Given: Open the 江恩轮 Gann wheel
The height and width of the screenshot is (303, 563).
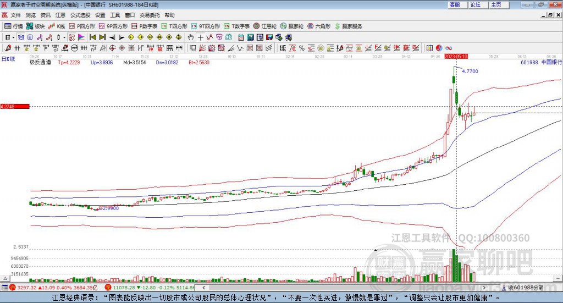Looking at the screenshot, I should 265,26.
